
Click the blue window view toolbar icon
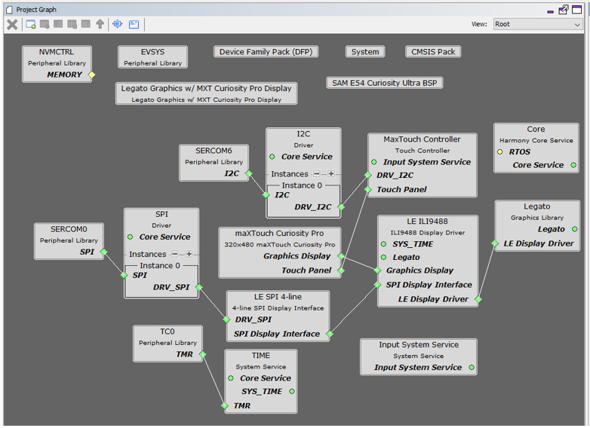tap(134, 24)
